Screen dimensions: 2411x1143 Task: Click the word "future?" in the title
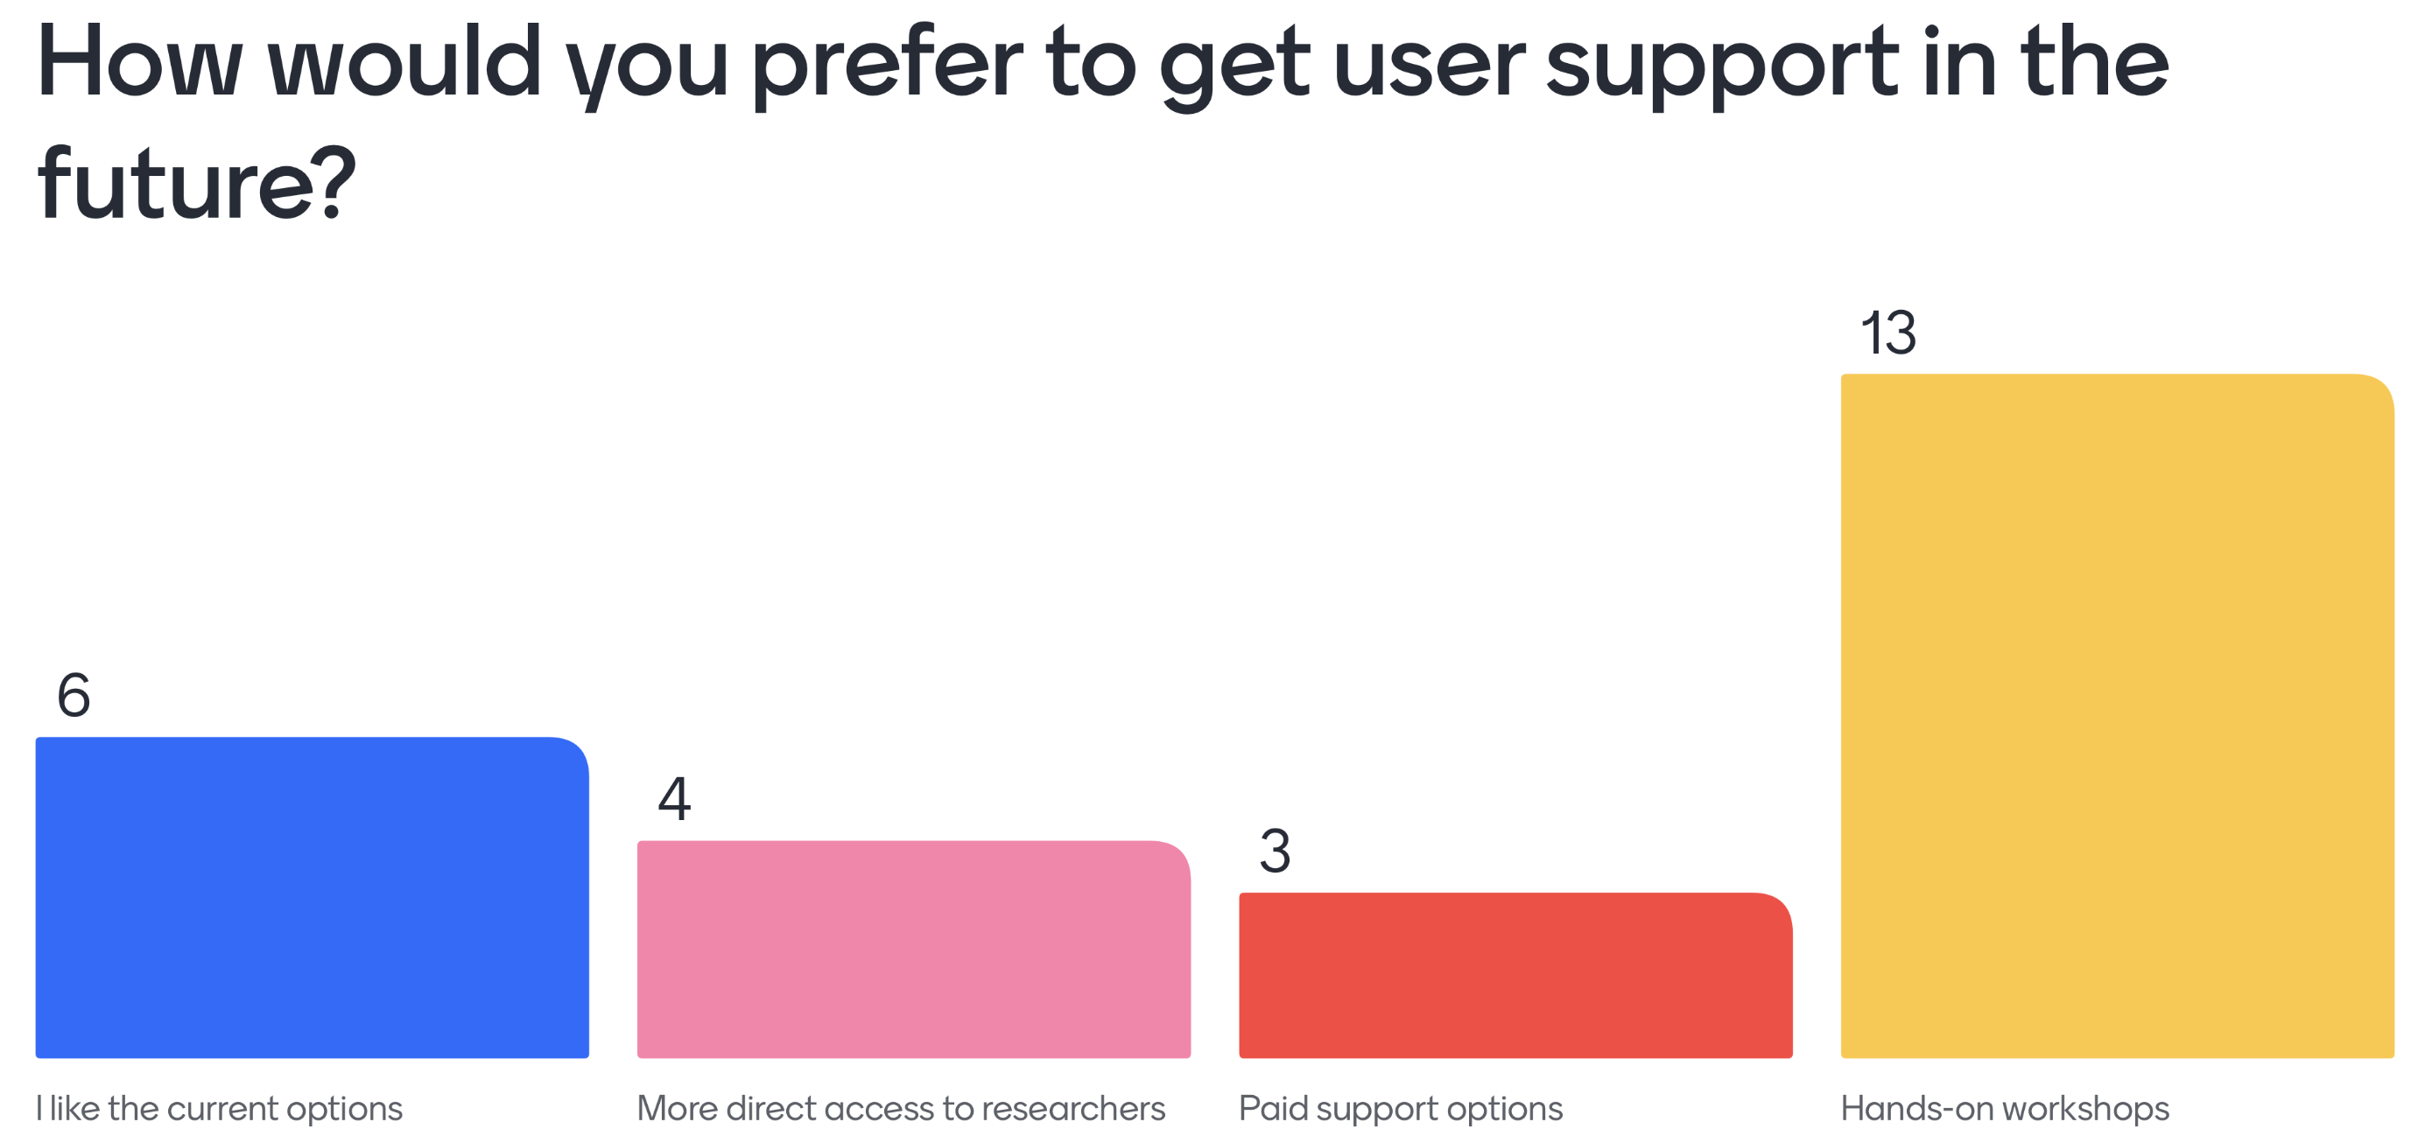(197, 185)
